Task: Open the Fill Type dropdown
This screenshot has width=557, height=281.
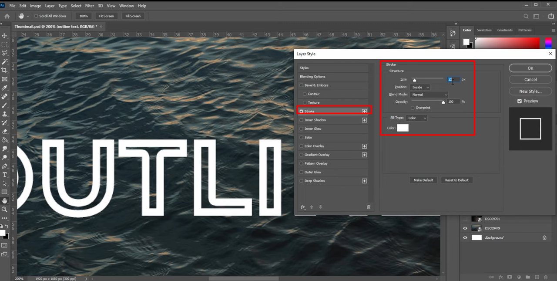Action: pyautogui.click(x=416, y=118)
